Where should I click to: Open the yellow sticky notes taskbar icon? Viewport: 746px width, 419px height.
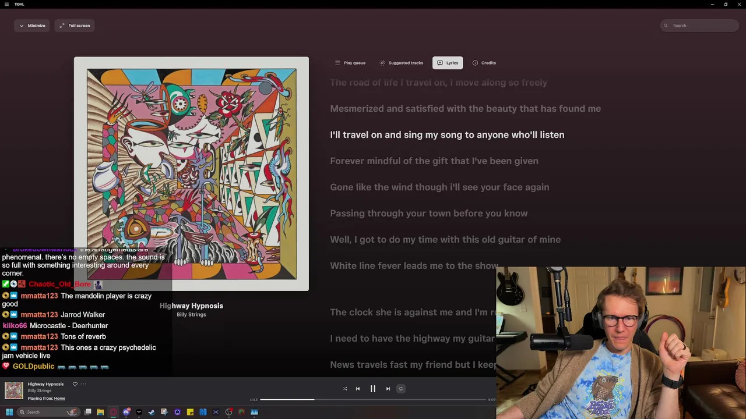tap(190, 412)
